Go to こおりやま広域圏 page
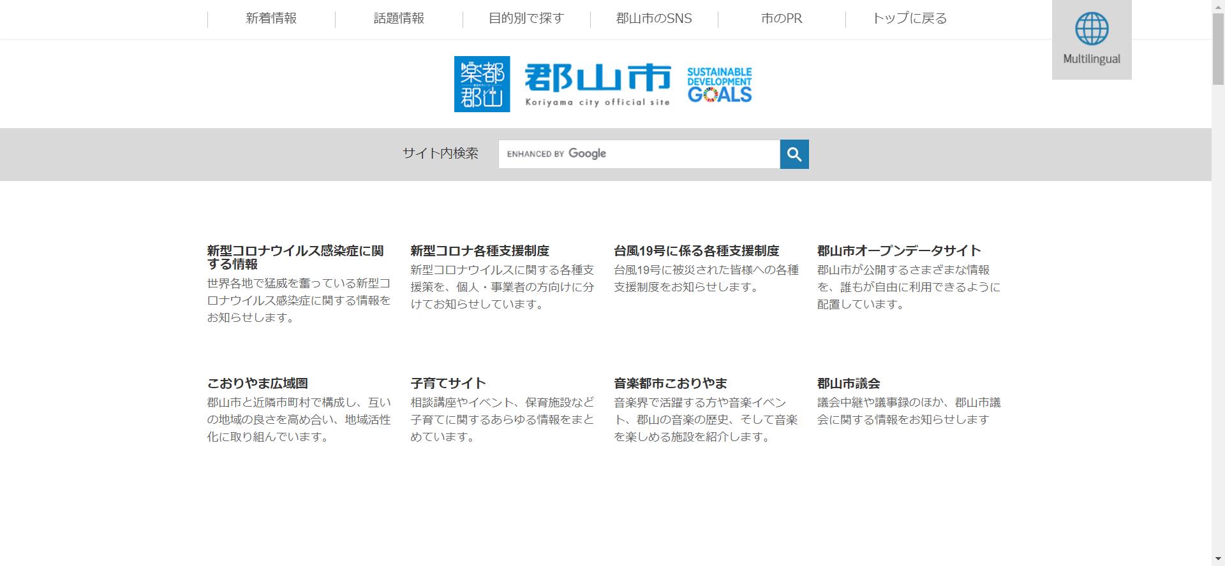The width and height of the screenshot is (1225, 566). click(x=257, y=383)
